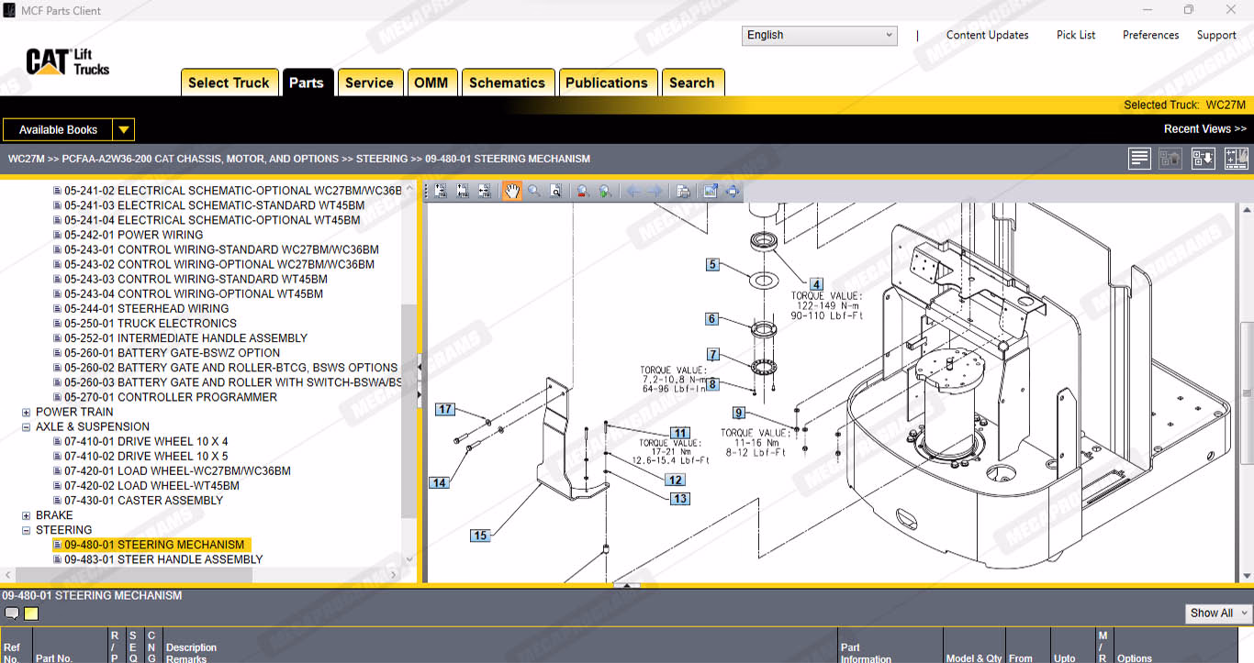Click the yellow sticky note icon
The height and width of the screenshot is (663, 1254).
[31, 613]
